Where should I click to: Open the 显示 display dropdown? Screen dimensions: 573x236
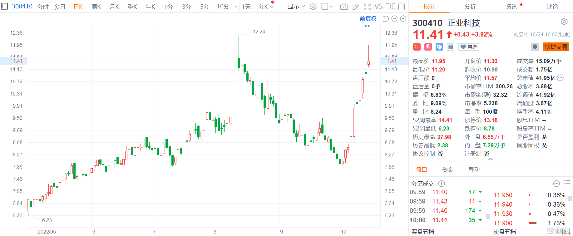(296, 7)
